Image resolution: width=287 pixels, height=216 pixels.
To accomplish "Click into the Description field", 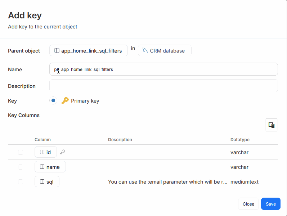I will (163, 86).
